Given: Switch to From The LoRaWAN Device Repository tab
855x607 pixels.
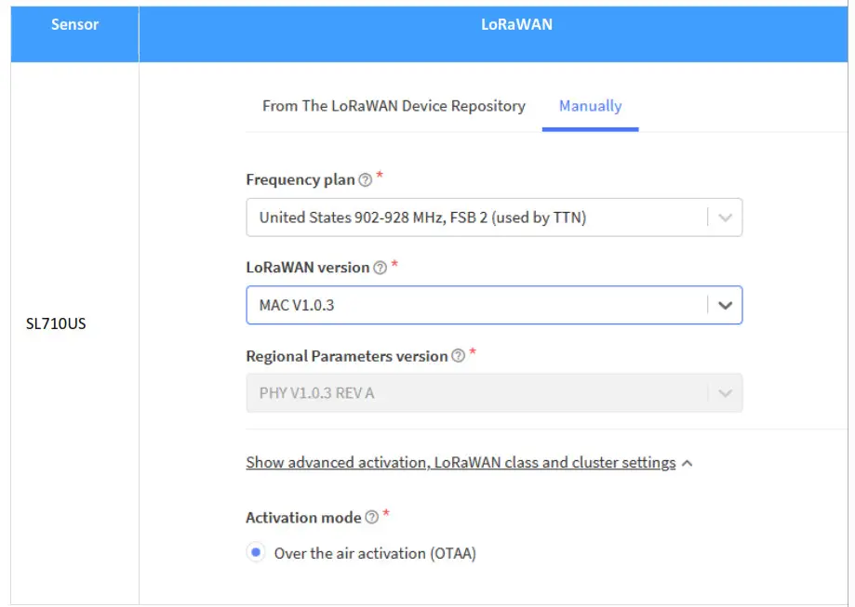Looking at the screenshot, I should pos(394,106).
